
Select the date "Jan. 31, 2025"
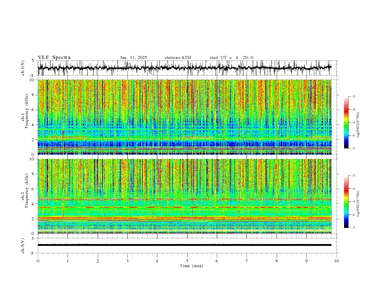(x=134, y=57)
